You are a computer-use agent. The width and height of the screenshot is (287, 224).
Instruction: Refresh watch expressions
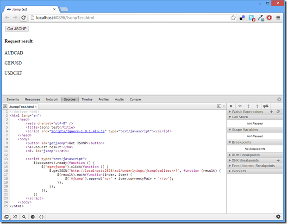(x=278, y=112)
